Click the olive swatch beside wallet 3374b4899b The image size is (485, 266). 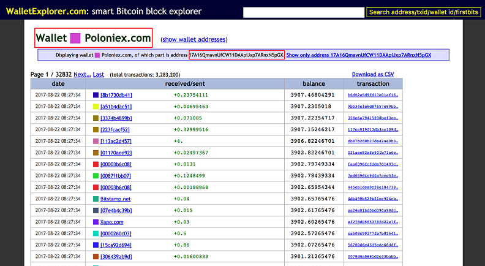pyautogui.click(x=96, y=118)
